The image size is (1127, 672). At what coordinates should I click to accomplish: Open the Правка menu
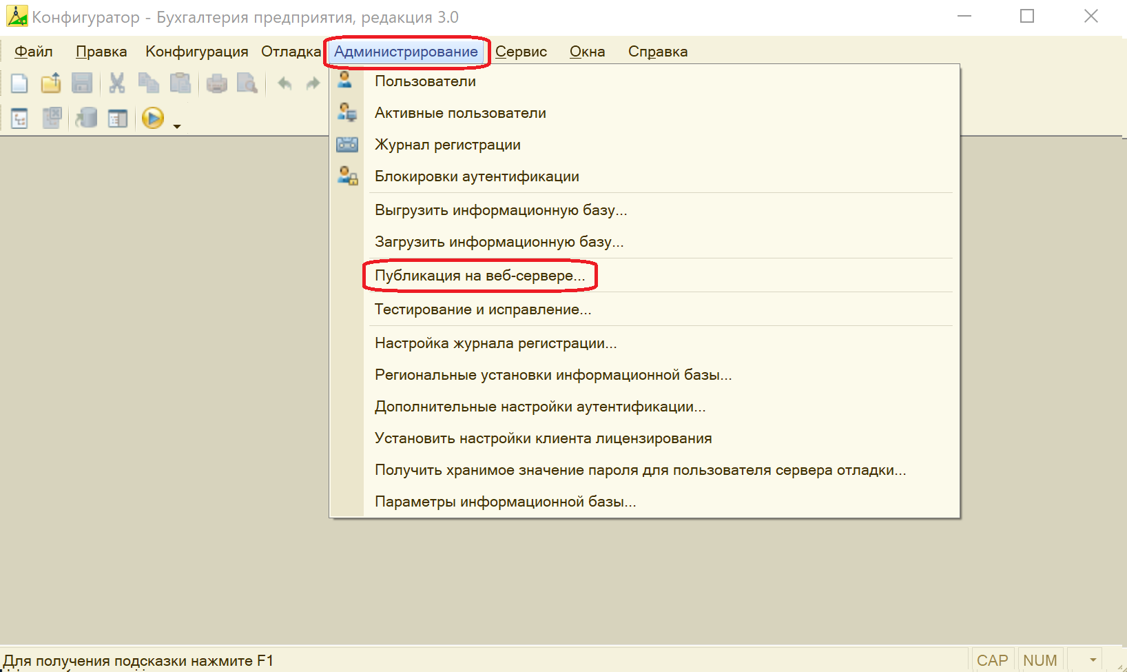[101, 52]
